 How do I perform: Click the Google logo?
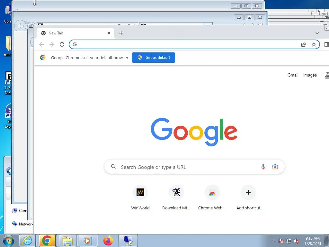tap(194, 132)
